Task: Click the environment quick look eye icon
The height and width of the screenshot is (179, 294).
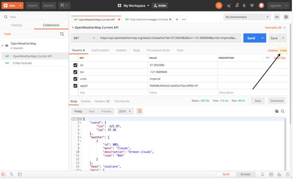Action: tap(277, 17)
